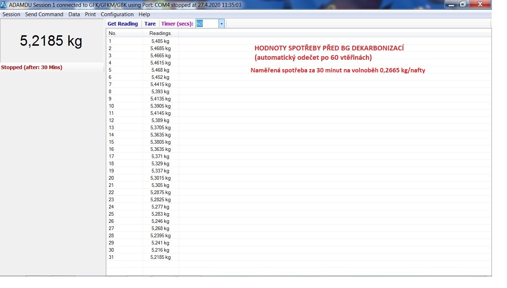Image resolution: width=507 pixels, height=288 pixels.
Task: Select reading 5,277 kg in row 24
Action: (x=161, y=207)
